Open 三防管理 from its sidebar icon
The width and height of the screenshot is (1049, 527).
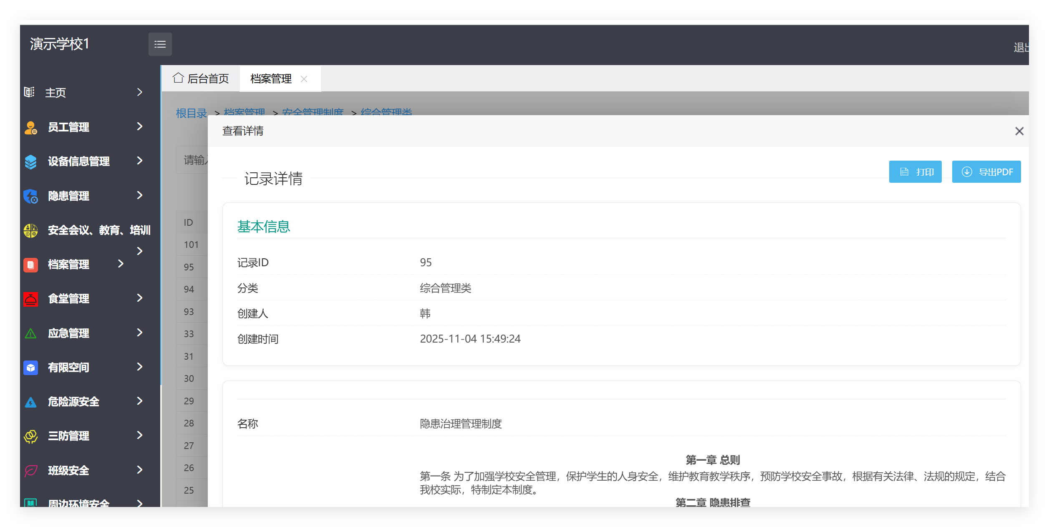pyautogui.click(x=30, y=436)
